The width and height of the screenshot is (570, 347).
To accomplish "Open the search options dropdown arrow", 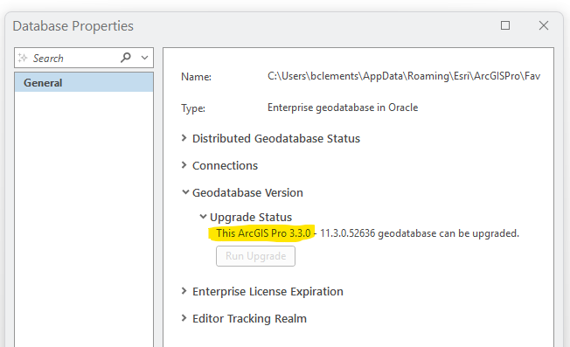I will (x=144, y=58).
